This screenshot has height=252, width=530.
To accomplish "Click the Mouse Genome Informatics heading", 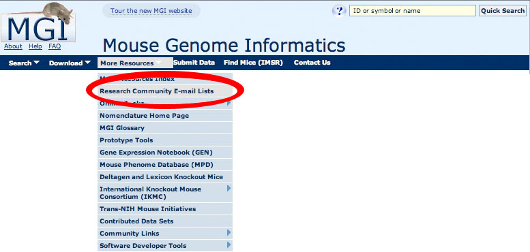I will (224, 45).
